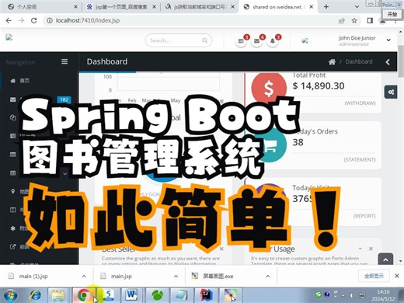The height and width of the screenshot is (303, 404).
Task: Click the breadcrumb home icon
Action: coord(332,62)
